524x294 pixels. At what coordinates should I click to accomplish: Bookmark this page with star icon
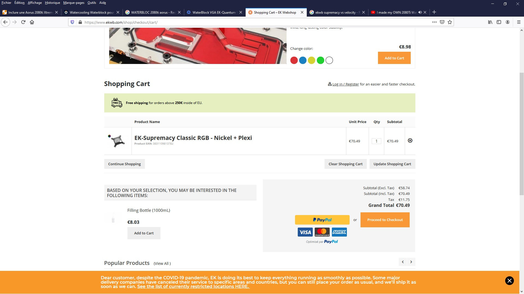tap(450, 22)
